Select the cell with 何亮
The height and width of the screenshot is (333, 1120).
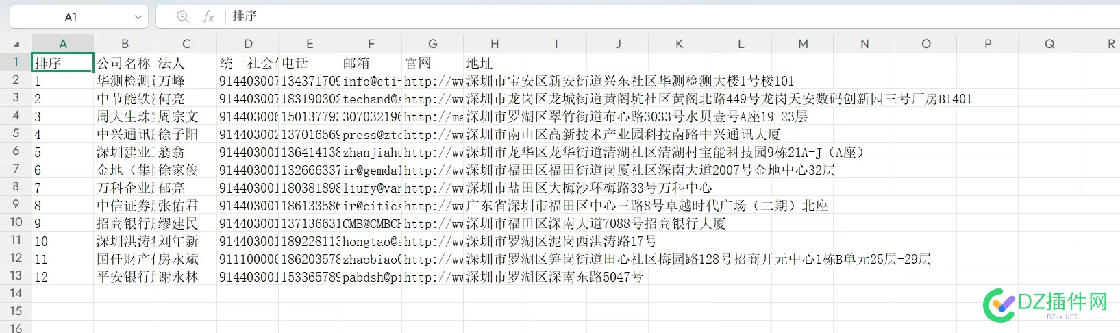click(186, 98)
